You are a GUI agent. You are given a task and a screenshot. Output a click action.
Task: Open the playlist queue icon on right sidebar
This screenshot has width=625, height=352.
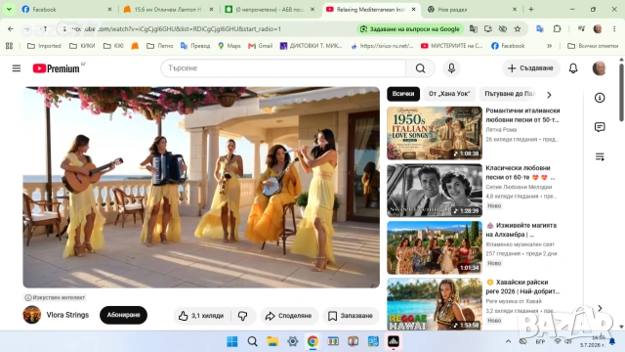pos(600,156)
